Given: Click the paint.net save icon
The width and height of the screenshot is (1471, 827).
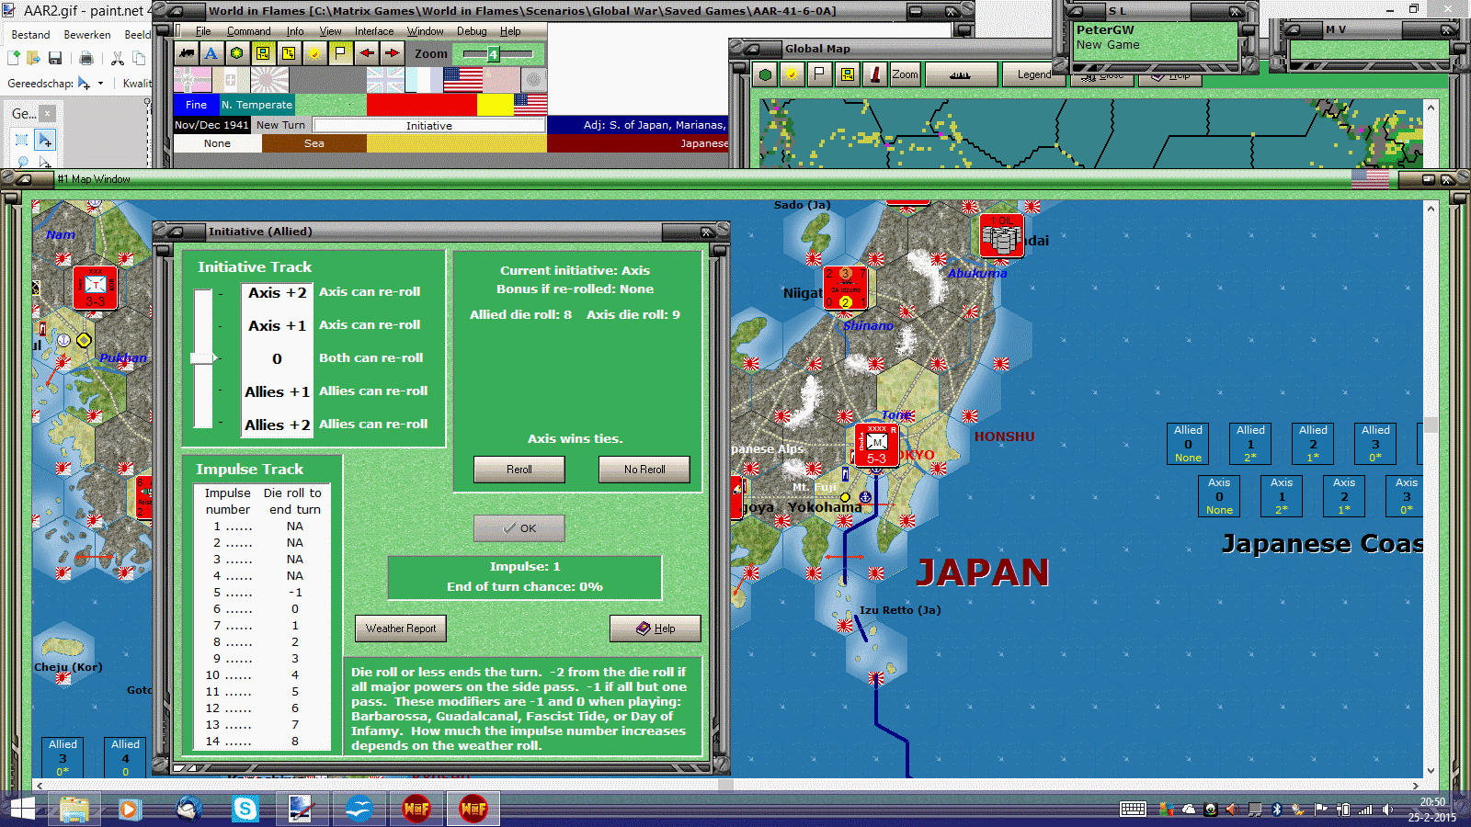Looking at the screenshot, I should (x=55, y=58).
